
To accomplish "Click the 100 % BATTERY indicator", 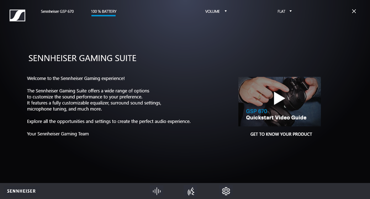I will (x=104, y=11).
